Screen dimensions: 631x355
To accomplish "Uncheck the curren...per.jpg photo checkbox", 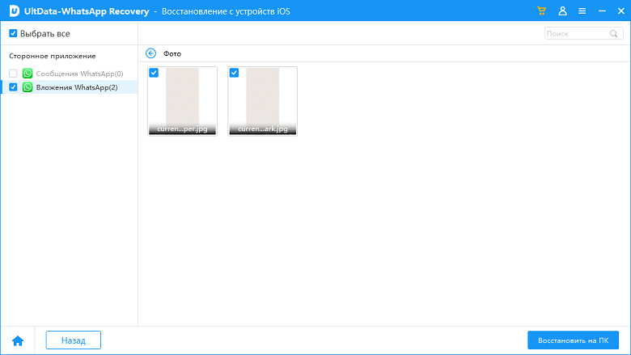I will tap(154, 73).
